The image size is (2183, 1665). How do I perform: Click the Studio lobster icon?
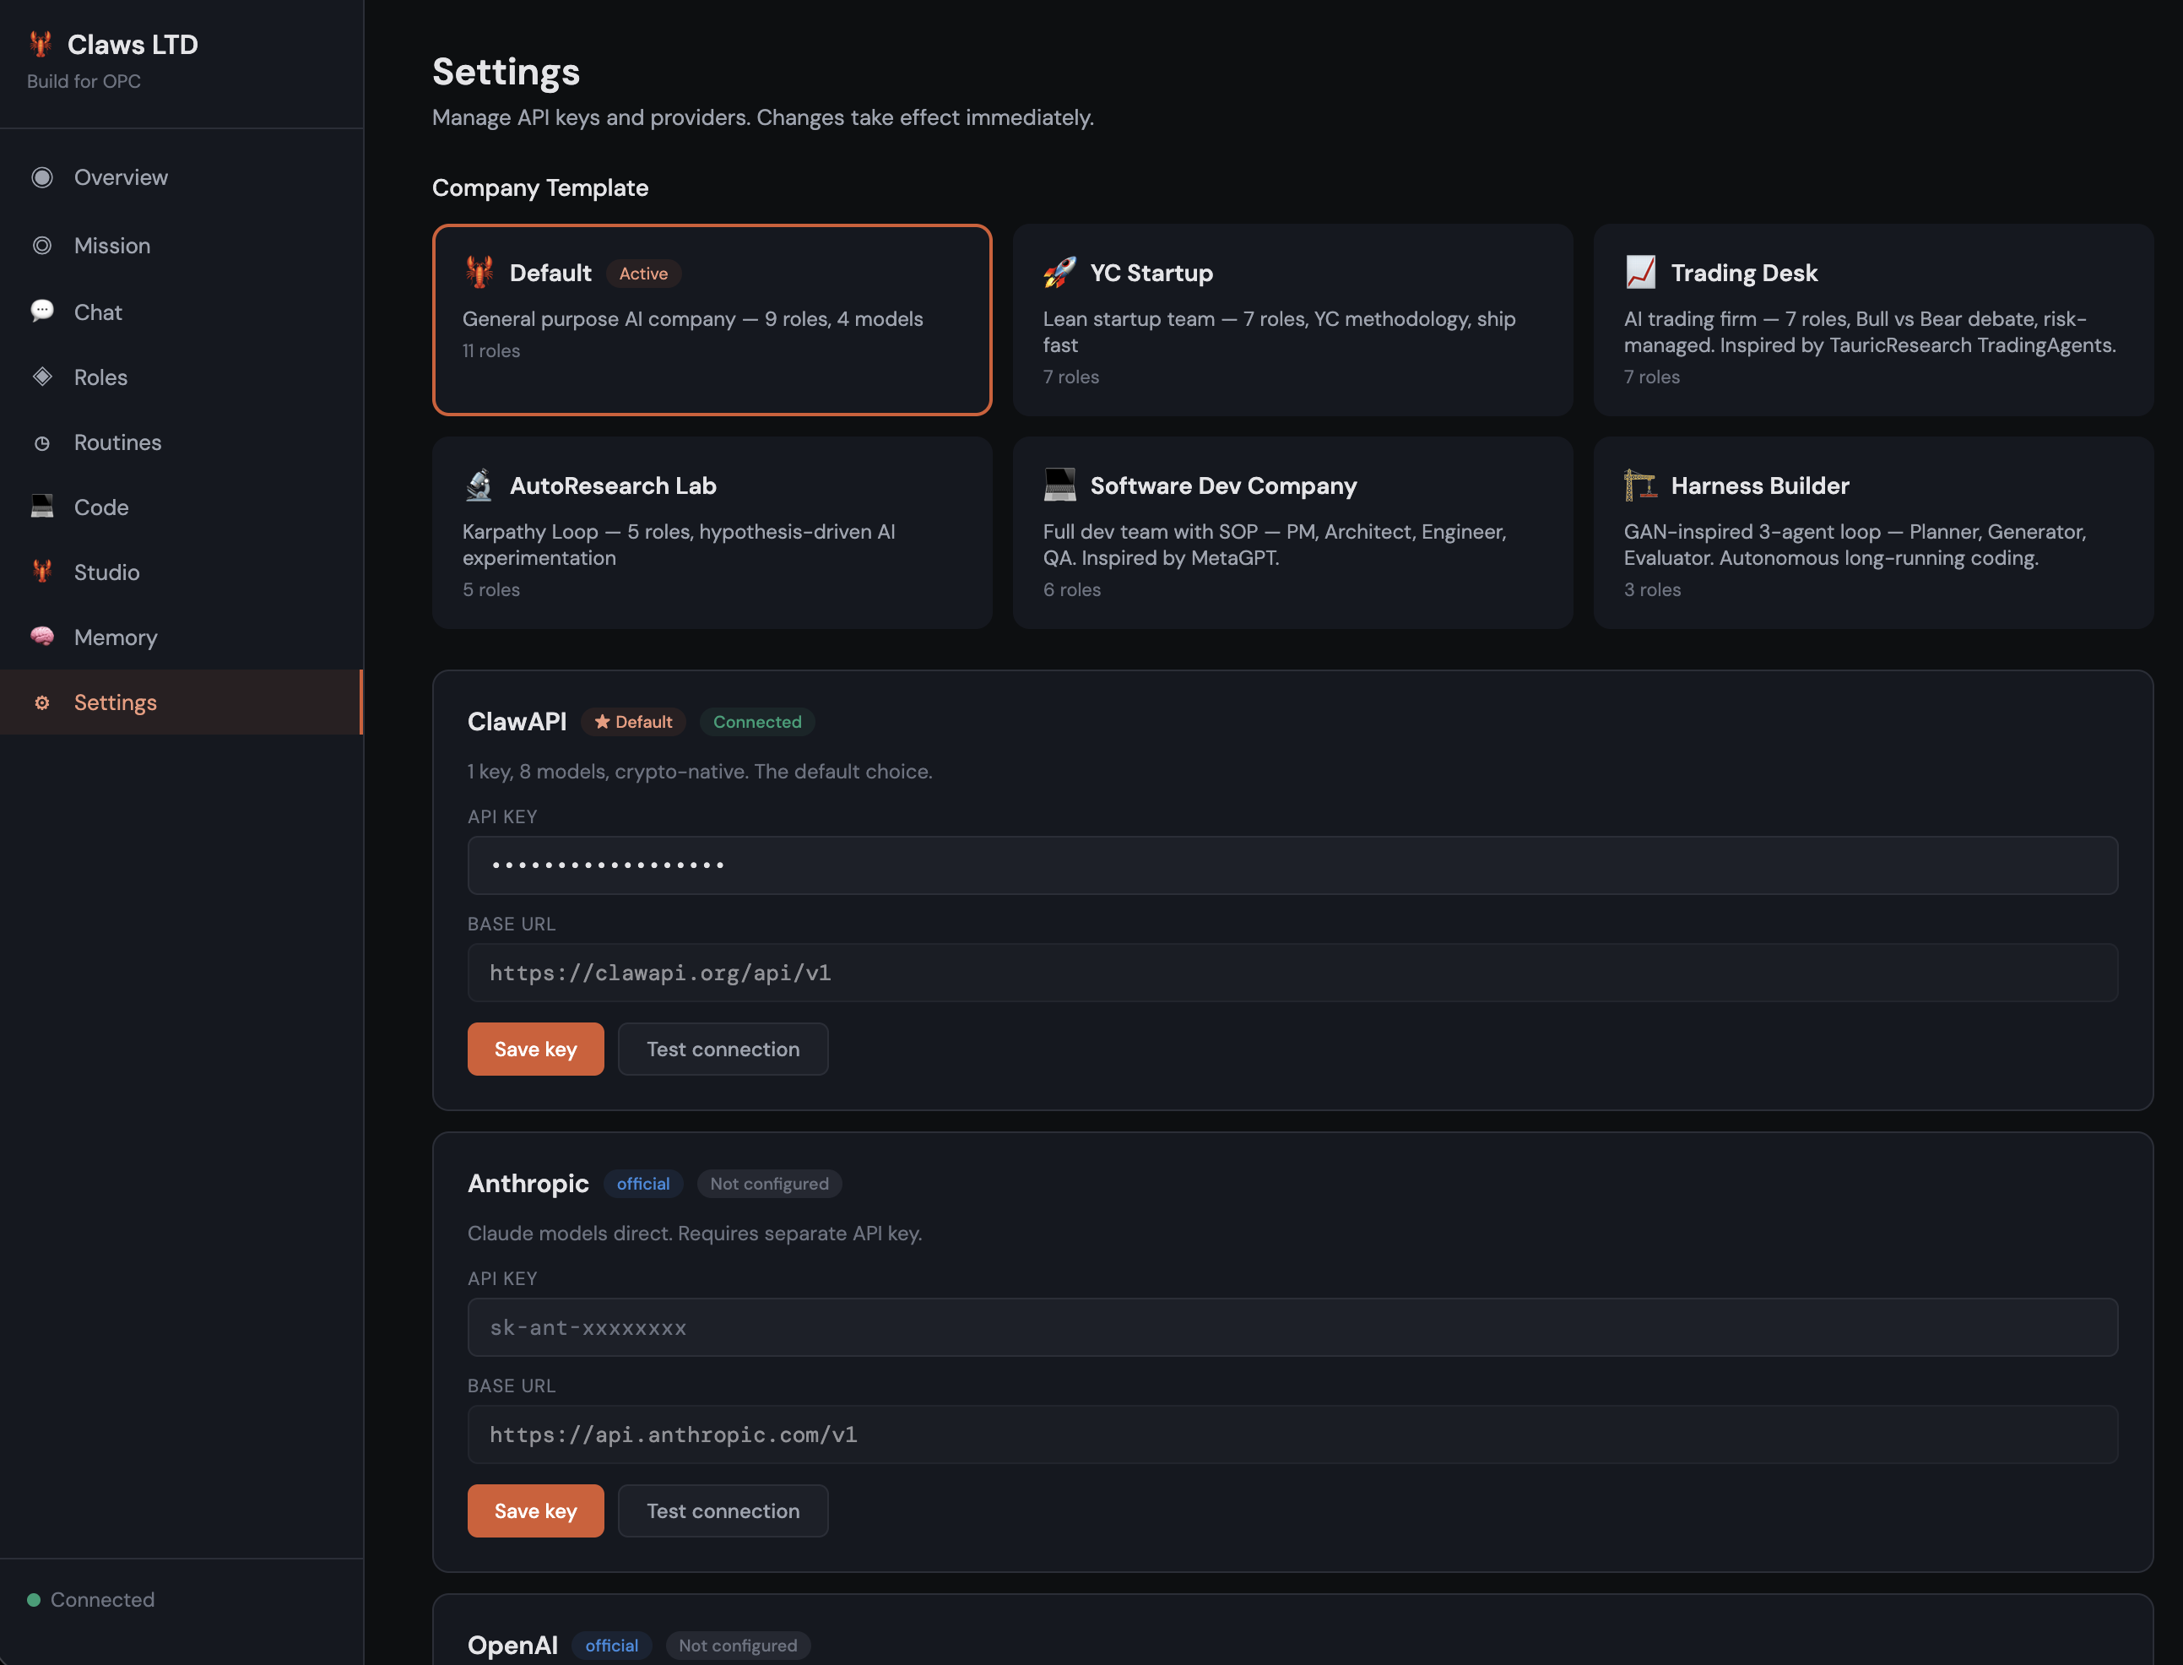[41, 572]
